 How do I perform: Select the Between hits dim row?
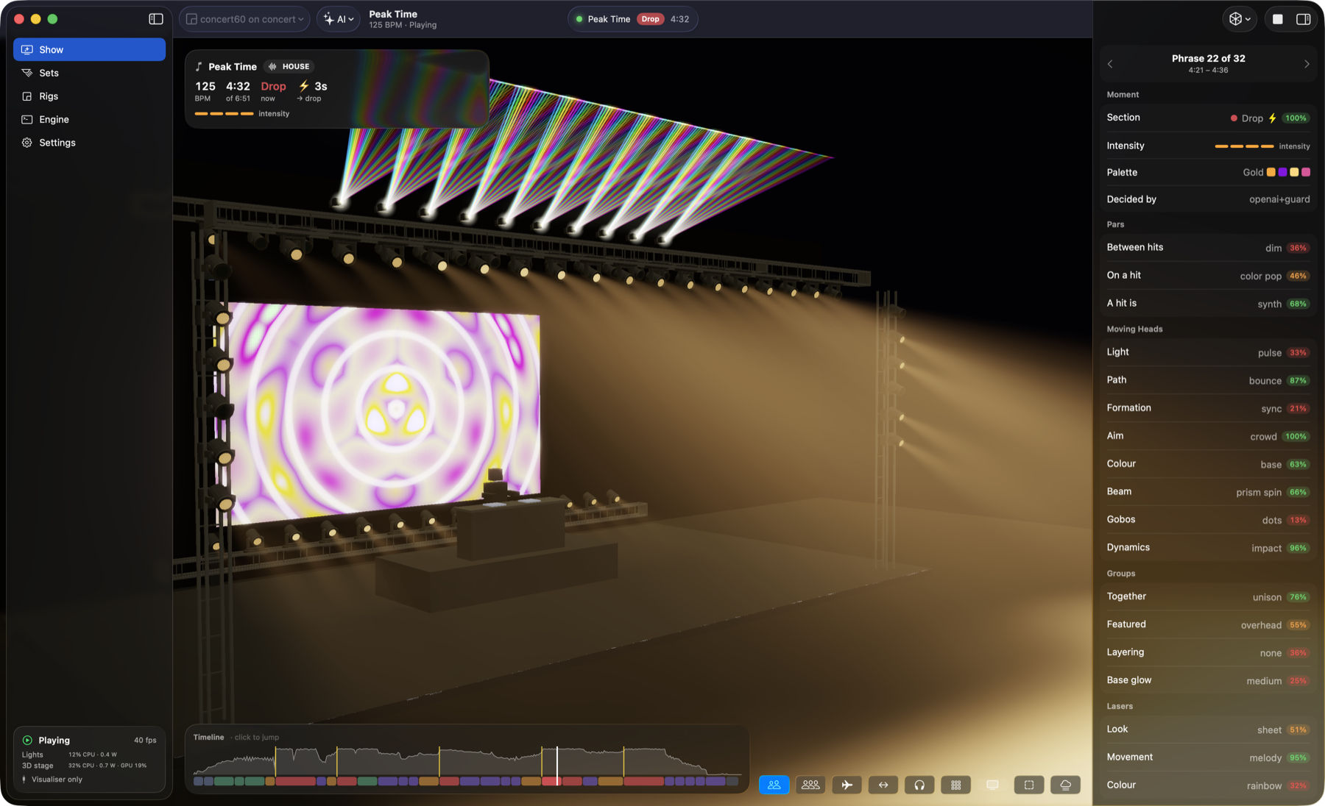(x=1208, y=248)
